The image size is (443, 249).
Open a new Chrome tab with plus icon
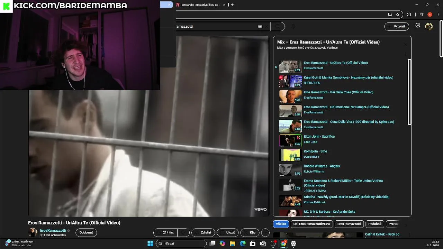(x=232, y=5)
